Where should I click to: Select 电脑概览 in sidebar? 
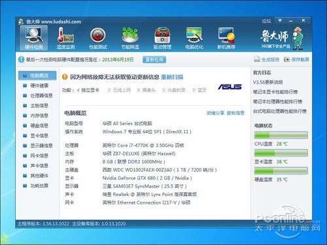pos(37,76)
